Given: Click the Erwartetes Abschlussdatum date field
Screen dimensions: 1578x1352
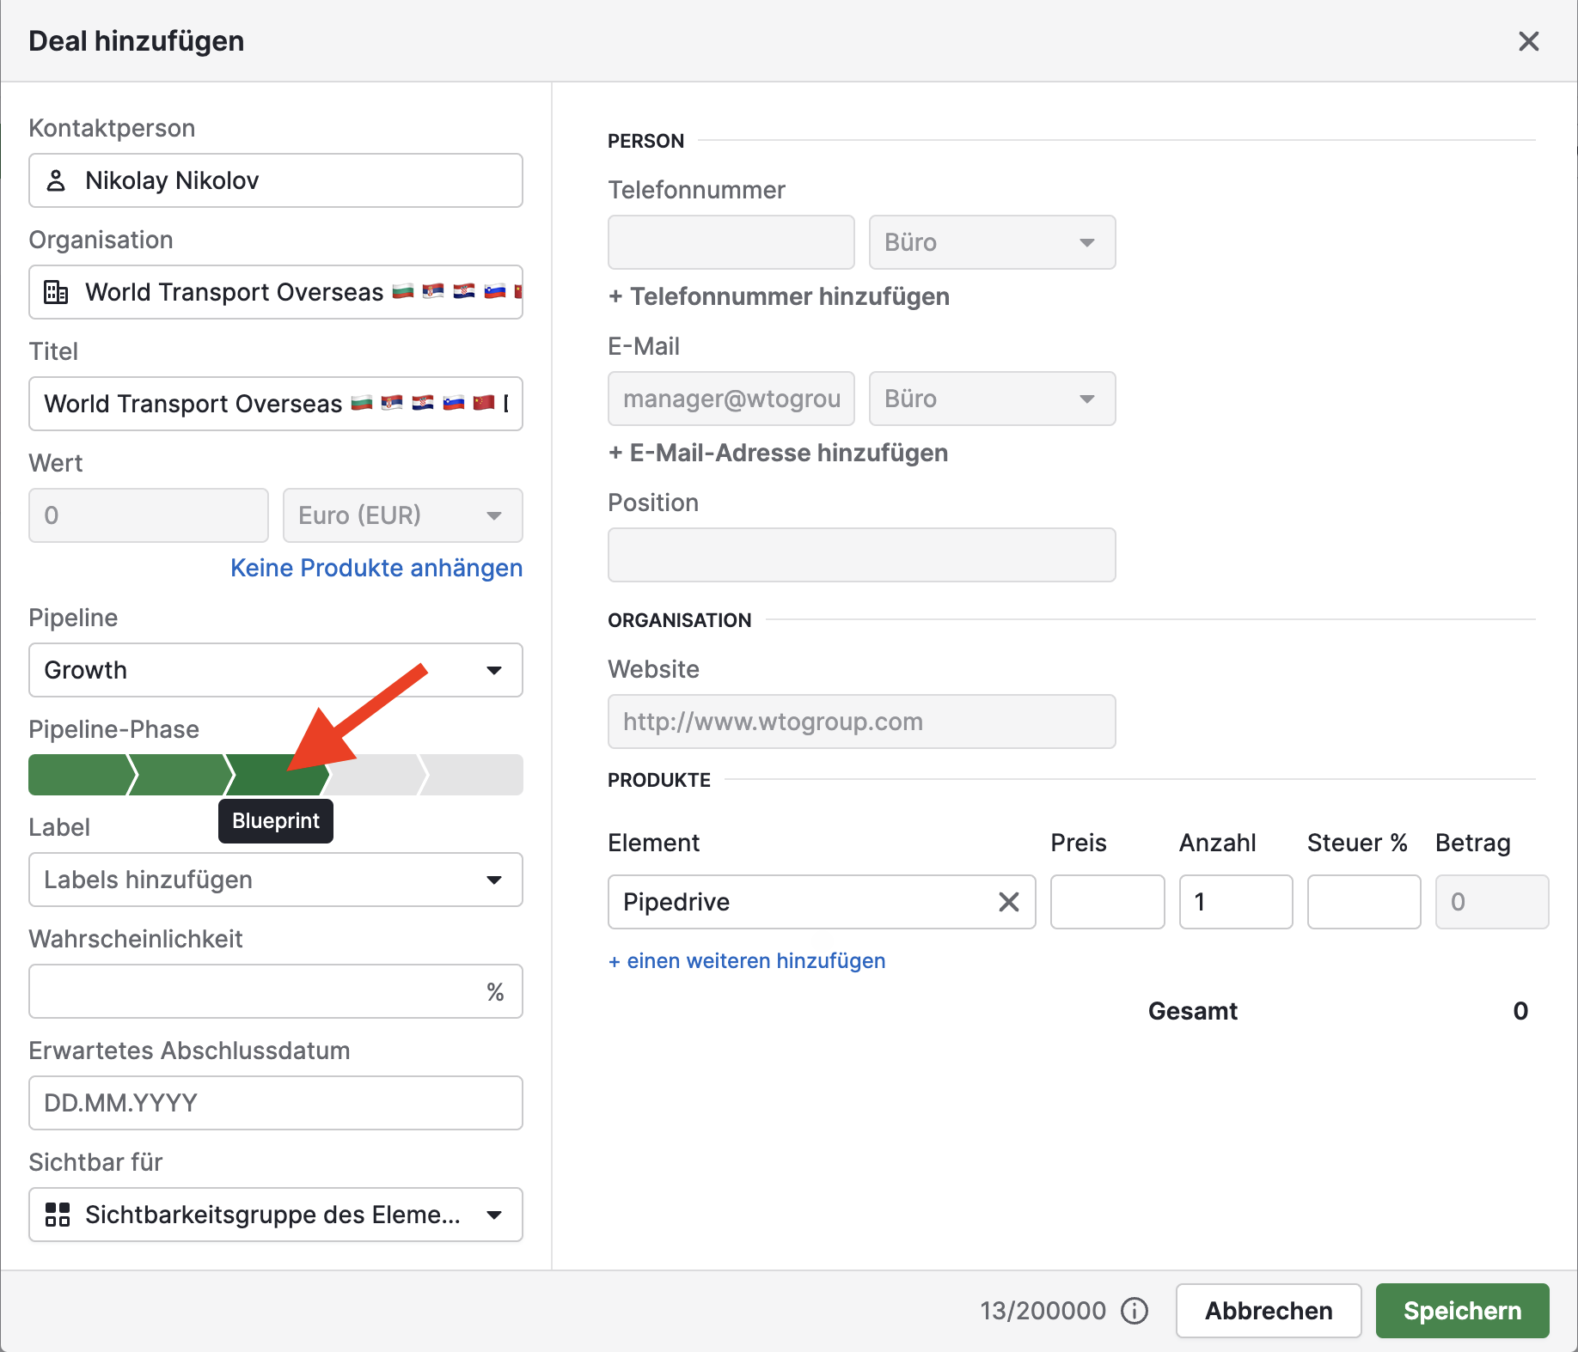Looking at the screenshot, I should tap(275, 1103).
